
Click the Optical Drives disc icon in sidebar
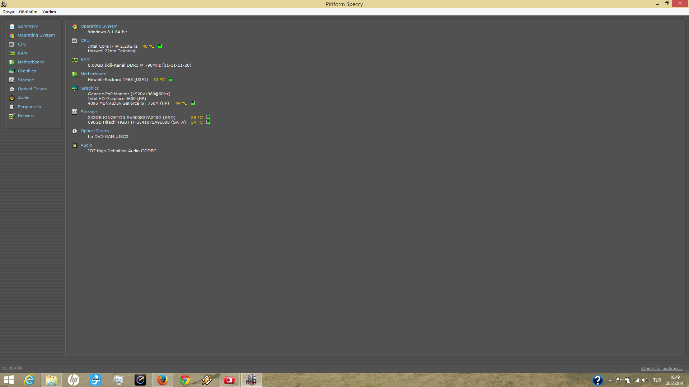(x=12, y=89)
